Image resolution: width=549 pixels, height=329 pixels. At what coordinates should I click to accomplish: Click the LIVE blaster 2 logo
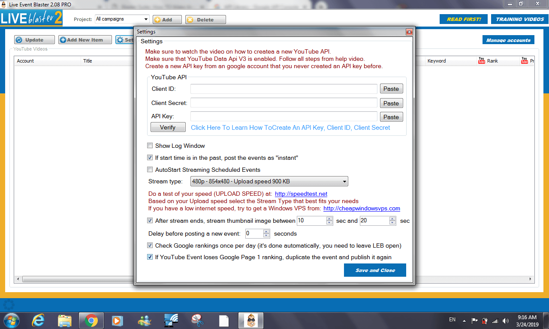[31, 18]
